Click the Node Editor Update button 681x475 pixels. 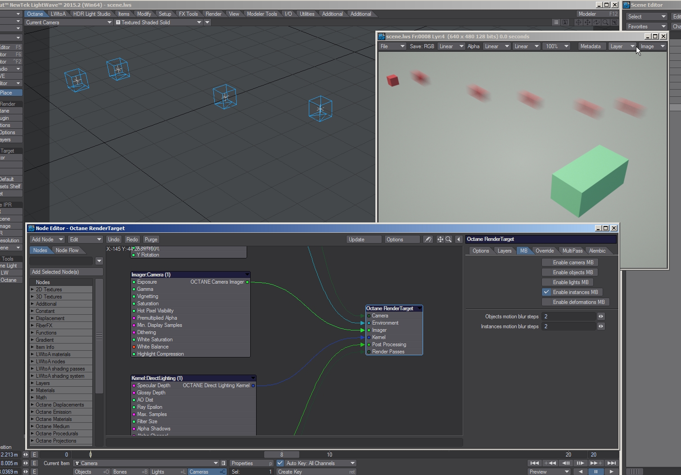coord(364,240)
